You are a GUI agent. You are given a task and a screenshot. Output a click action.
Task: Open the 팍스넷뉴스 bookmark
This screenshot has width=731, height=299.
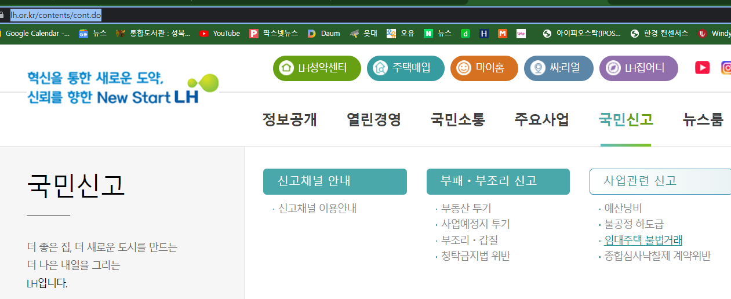pos(274,34)
